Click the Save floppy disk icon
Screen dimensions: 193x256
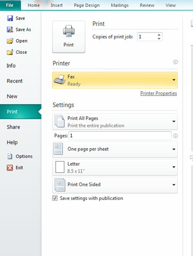[x=10, y=18]
